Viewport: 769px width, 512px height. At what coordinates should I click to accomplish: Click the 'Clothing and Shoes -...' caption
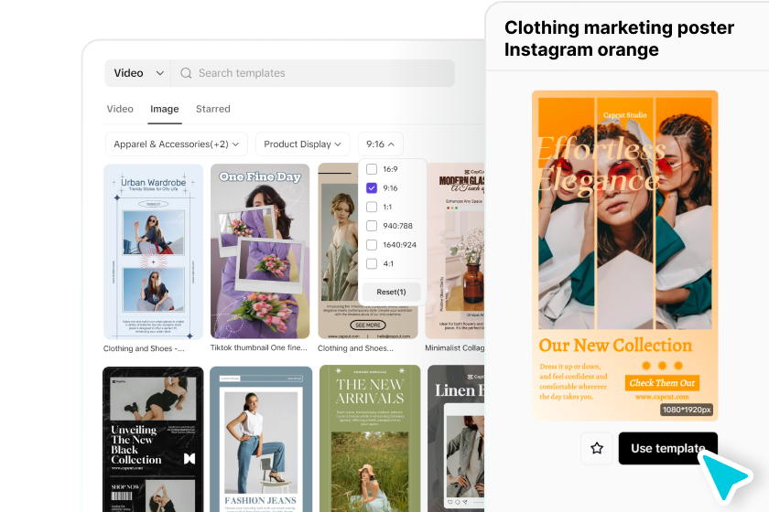click(144, 348)
